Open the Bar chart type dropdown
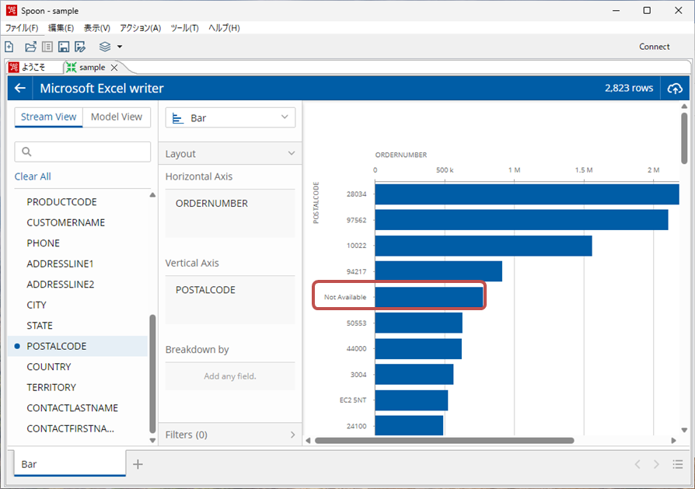This screenshot has width=695, height=489. (230, 118)
